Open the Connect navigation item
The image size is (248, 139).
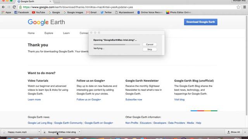coord(84,33)
